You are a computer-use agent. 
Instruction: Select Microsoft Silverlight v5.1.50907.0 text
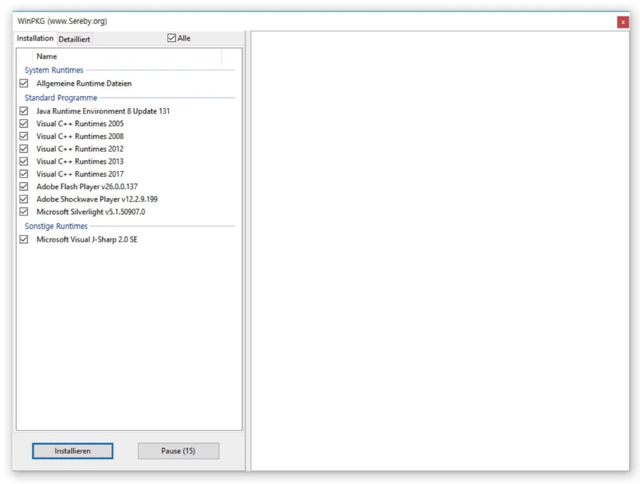91,212
